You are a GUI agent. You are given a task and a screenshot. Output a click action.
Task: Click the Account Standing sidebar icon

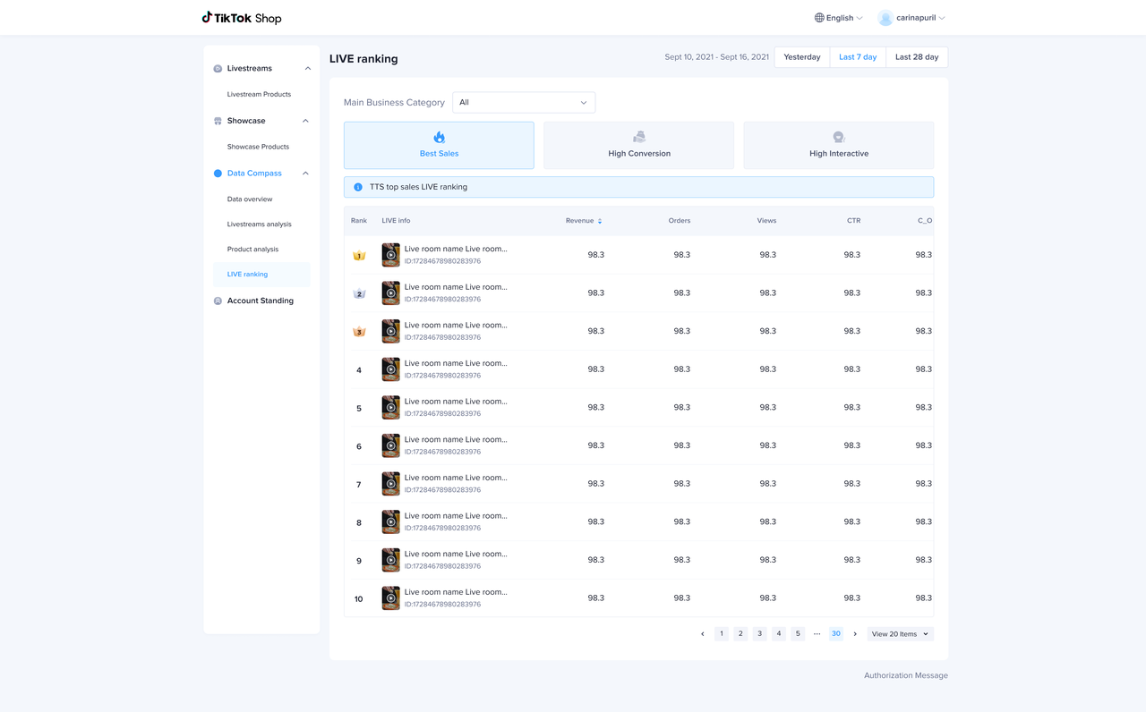(x=218, y=301)
